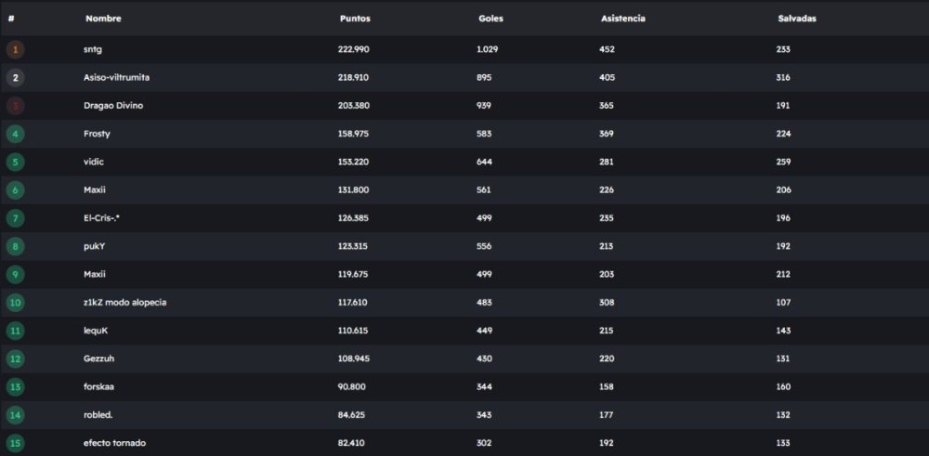Click the rank 2 badge icon
This screenshot has width=929, height=456.
[x=15, y=77]
